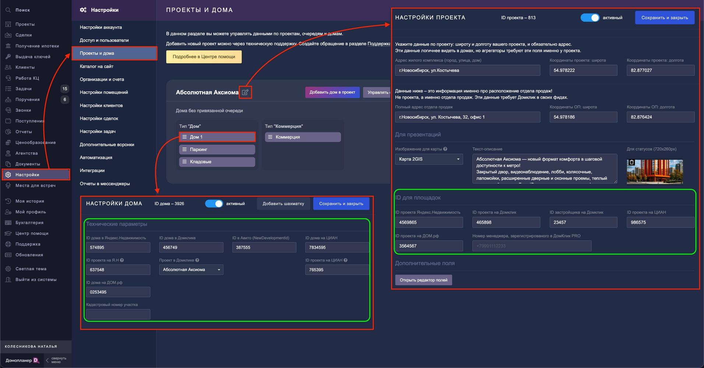Click the help icon beside Изображение для карты
The height and width of the screenshot is (368, 704).
click(x=445, y=149)
